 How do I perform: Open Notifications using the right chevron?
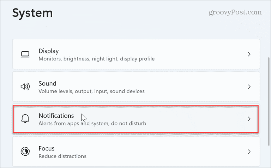point(249,119)
